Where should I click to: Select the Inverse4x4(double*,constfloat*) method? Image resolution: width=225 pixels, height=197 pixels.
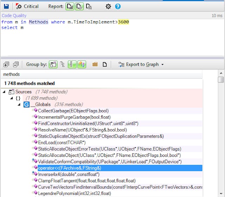tap(69, 174)
